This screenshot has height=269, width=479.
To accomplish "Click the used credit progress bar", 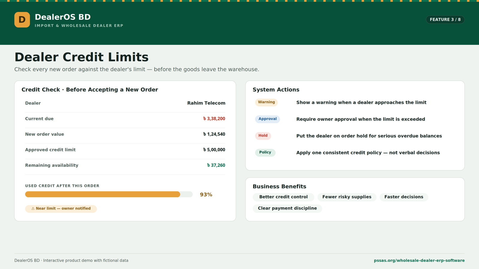I will [109, 194].
